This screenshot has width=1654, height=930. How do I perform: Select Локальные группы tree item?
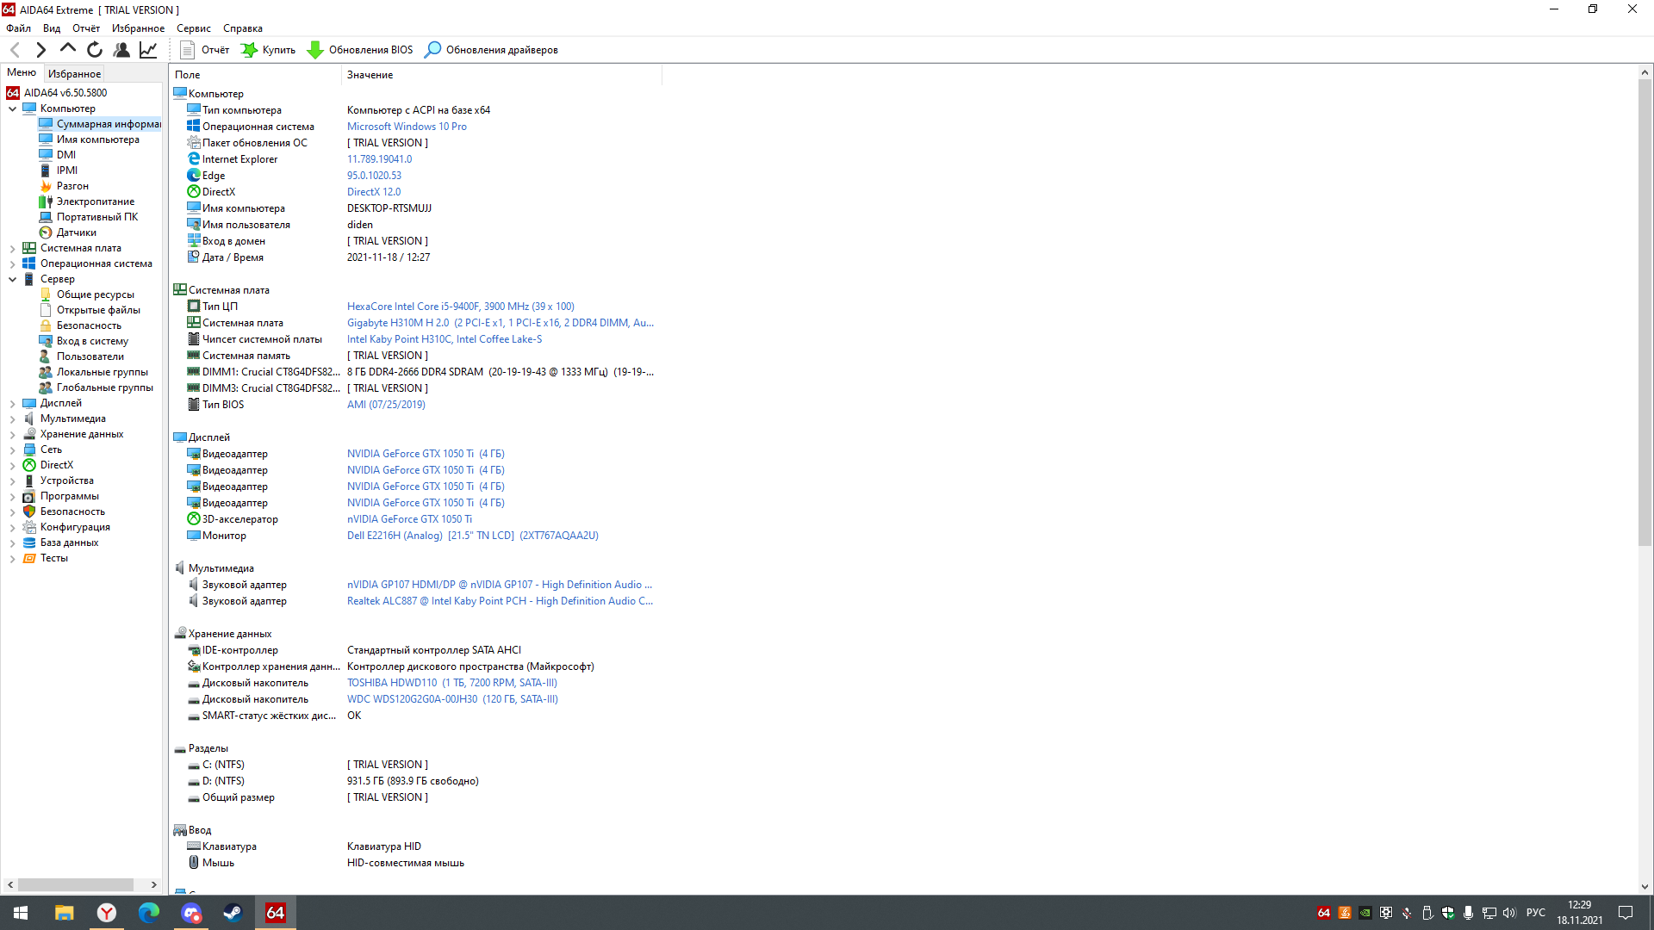[94, 372]
